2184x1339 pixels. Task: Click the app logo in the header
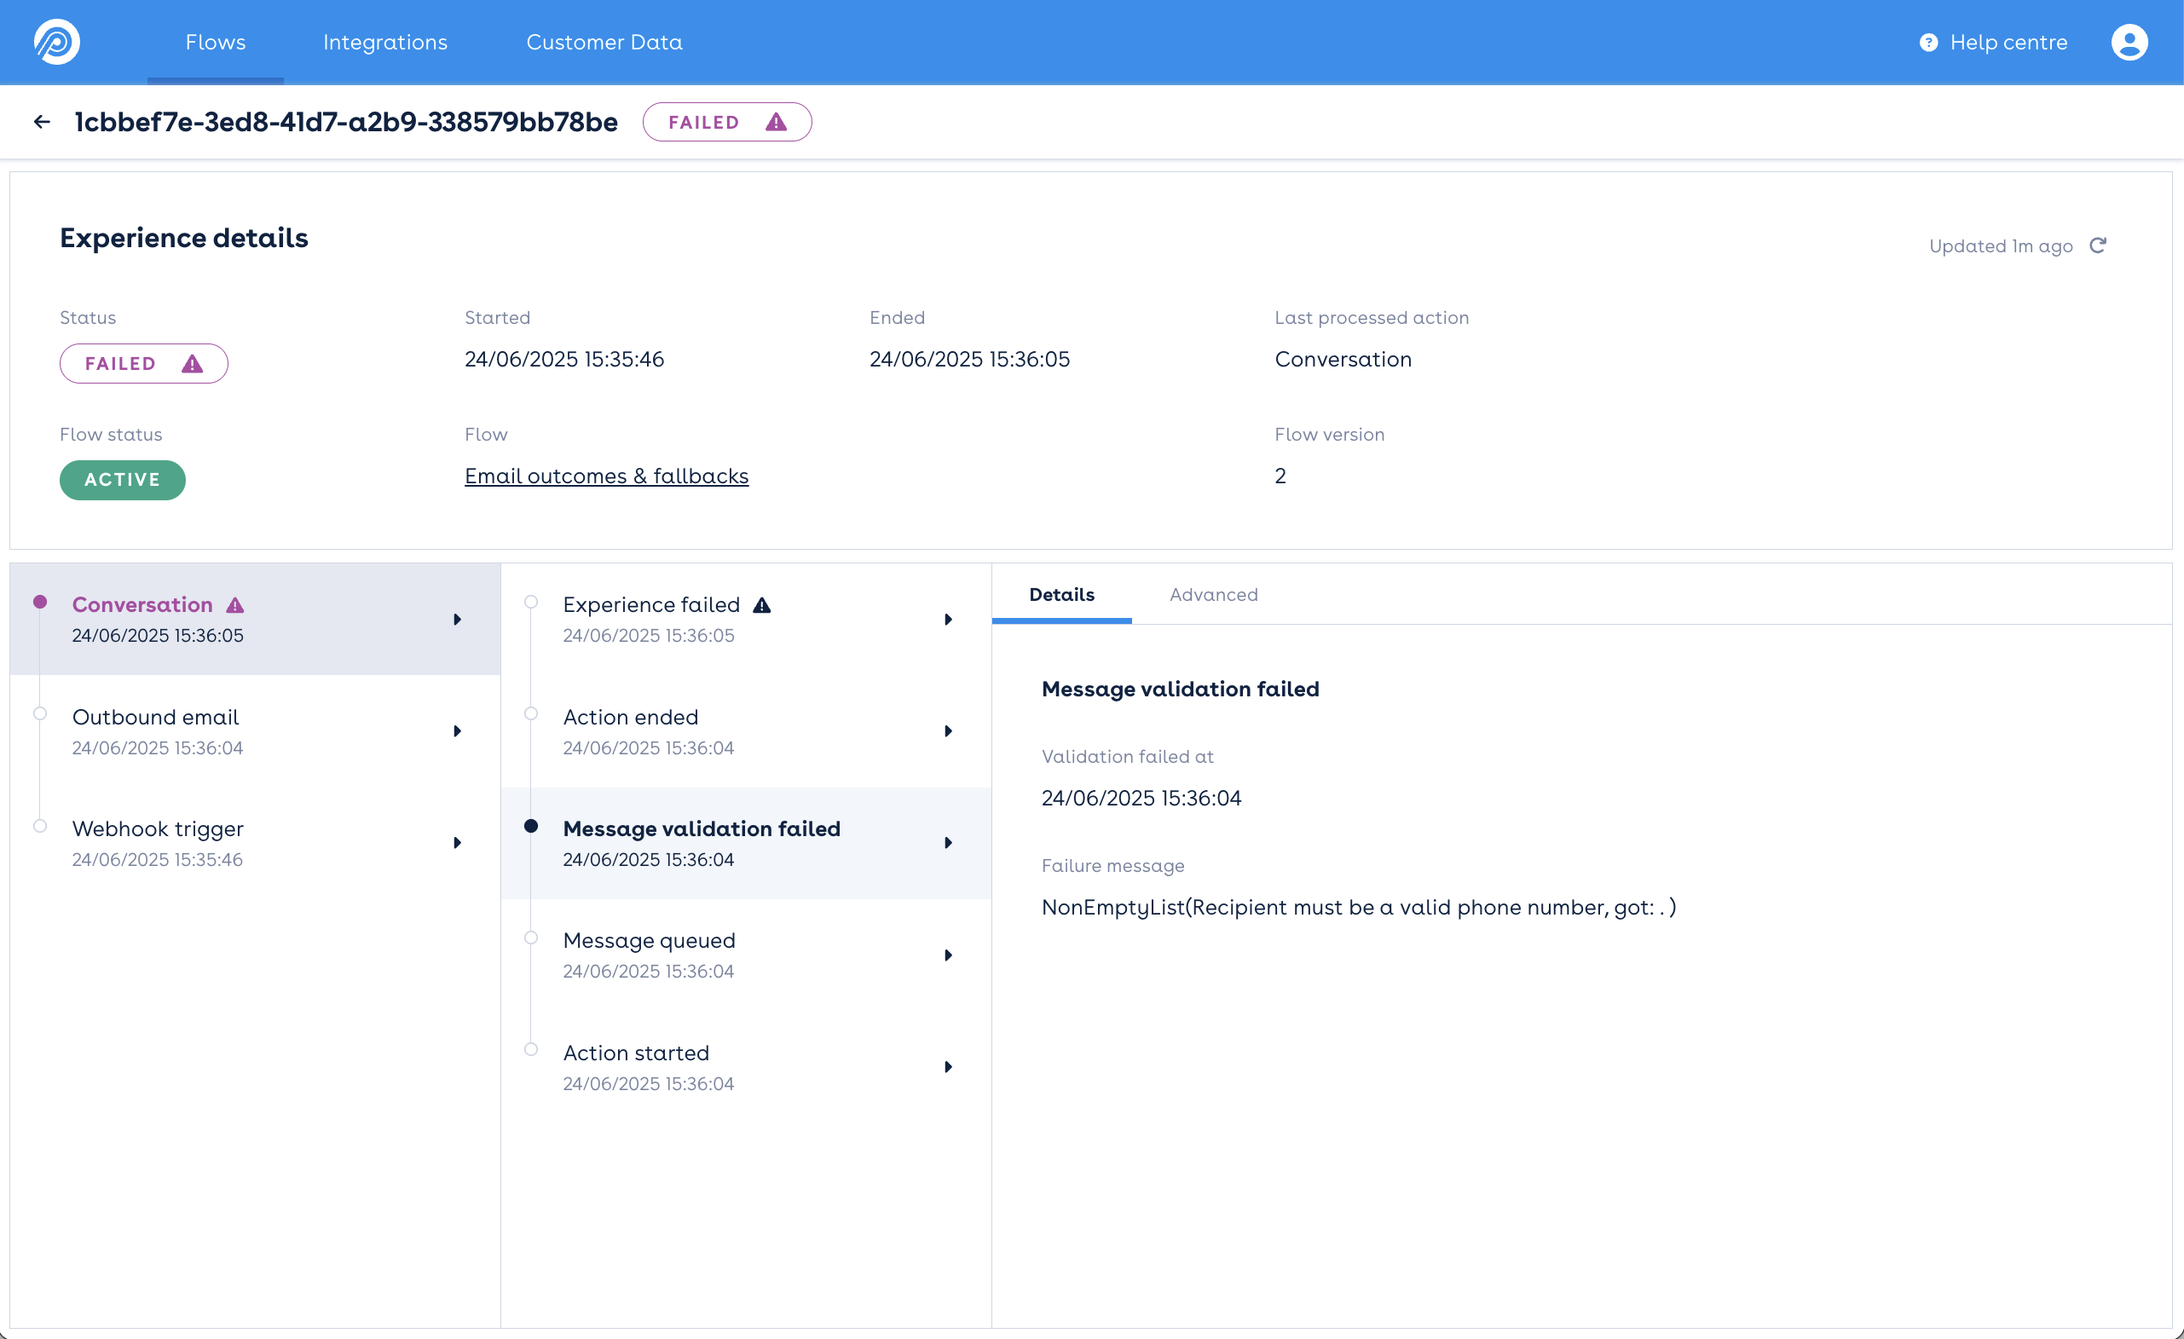[x=57, y=42]
